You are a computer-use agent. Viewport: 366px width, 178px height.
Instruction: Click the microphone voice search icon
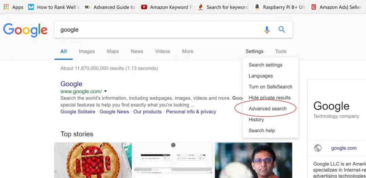pos(267,30)
